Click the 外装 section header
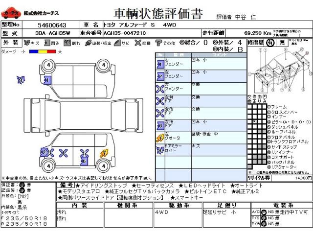 coord(11,43)
